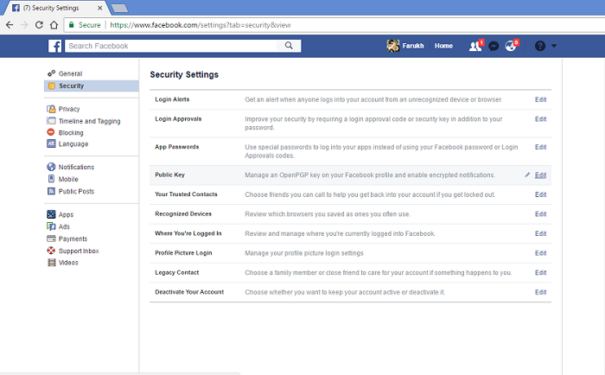Edit Profile Picture Login setting

click(540, 253)
